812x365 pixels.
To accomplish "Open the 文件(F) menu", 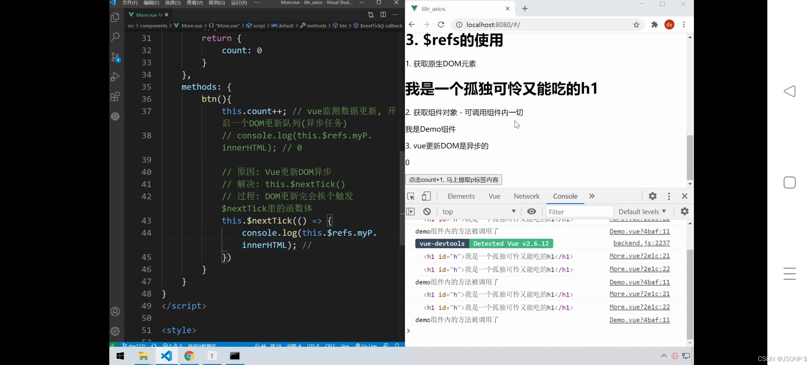I will click(130, 3).
